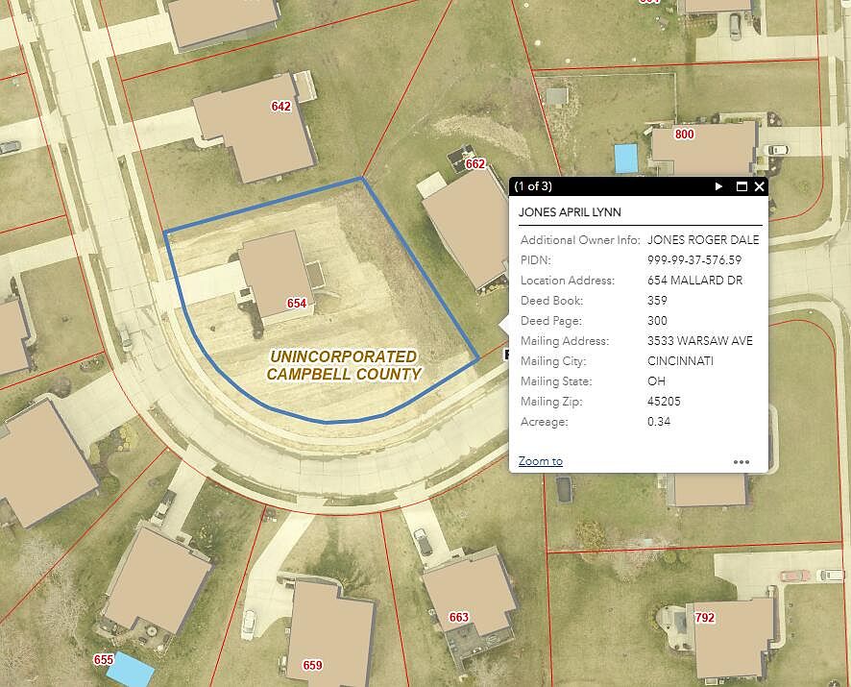851x687 pixels.
Task: Select the house labeled 663
Action: pyautogui.click(x=471, y=594)
